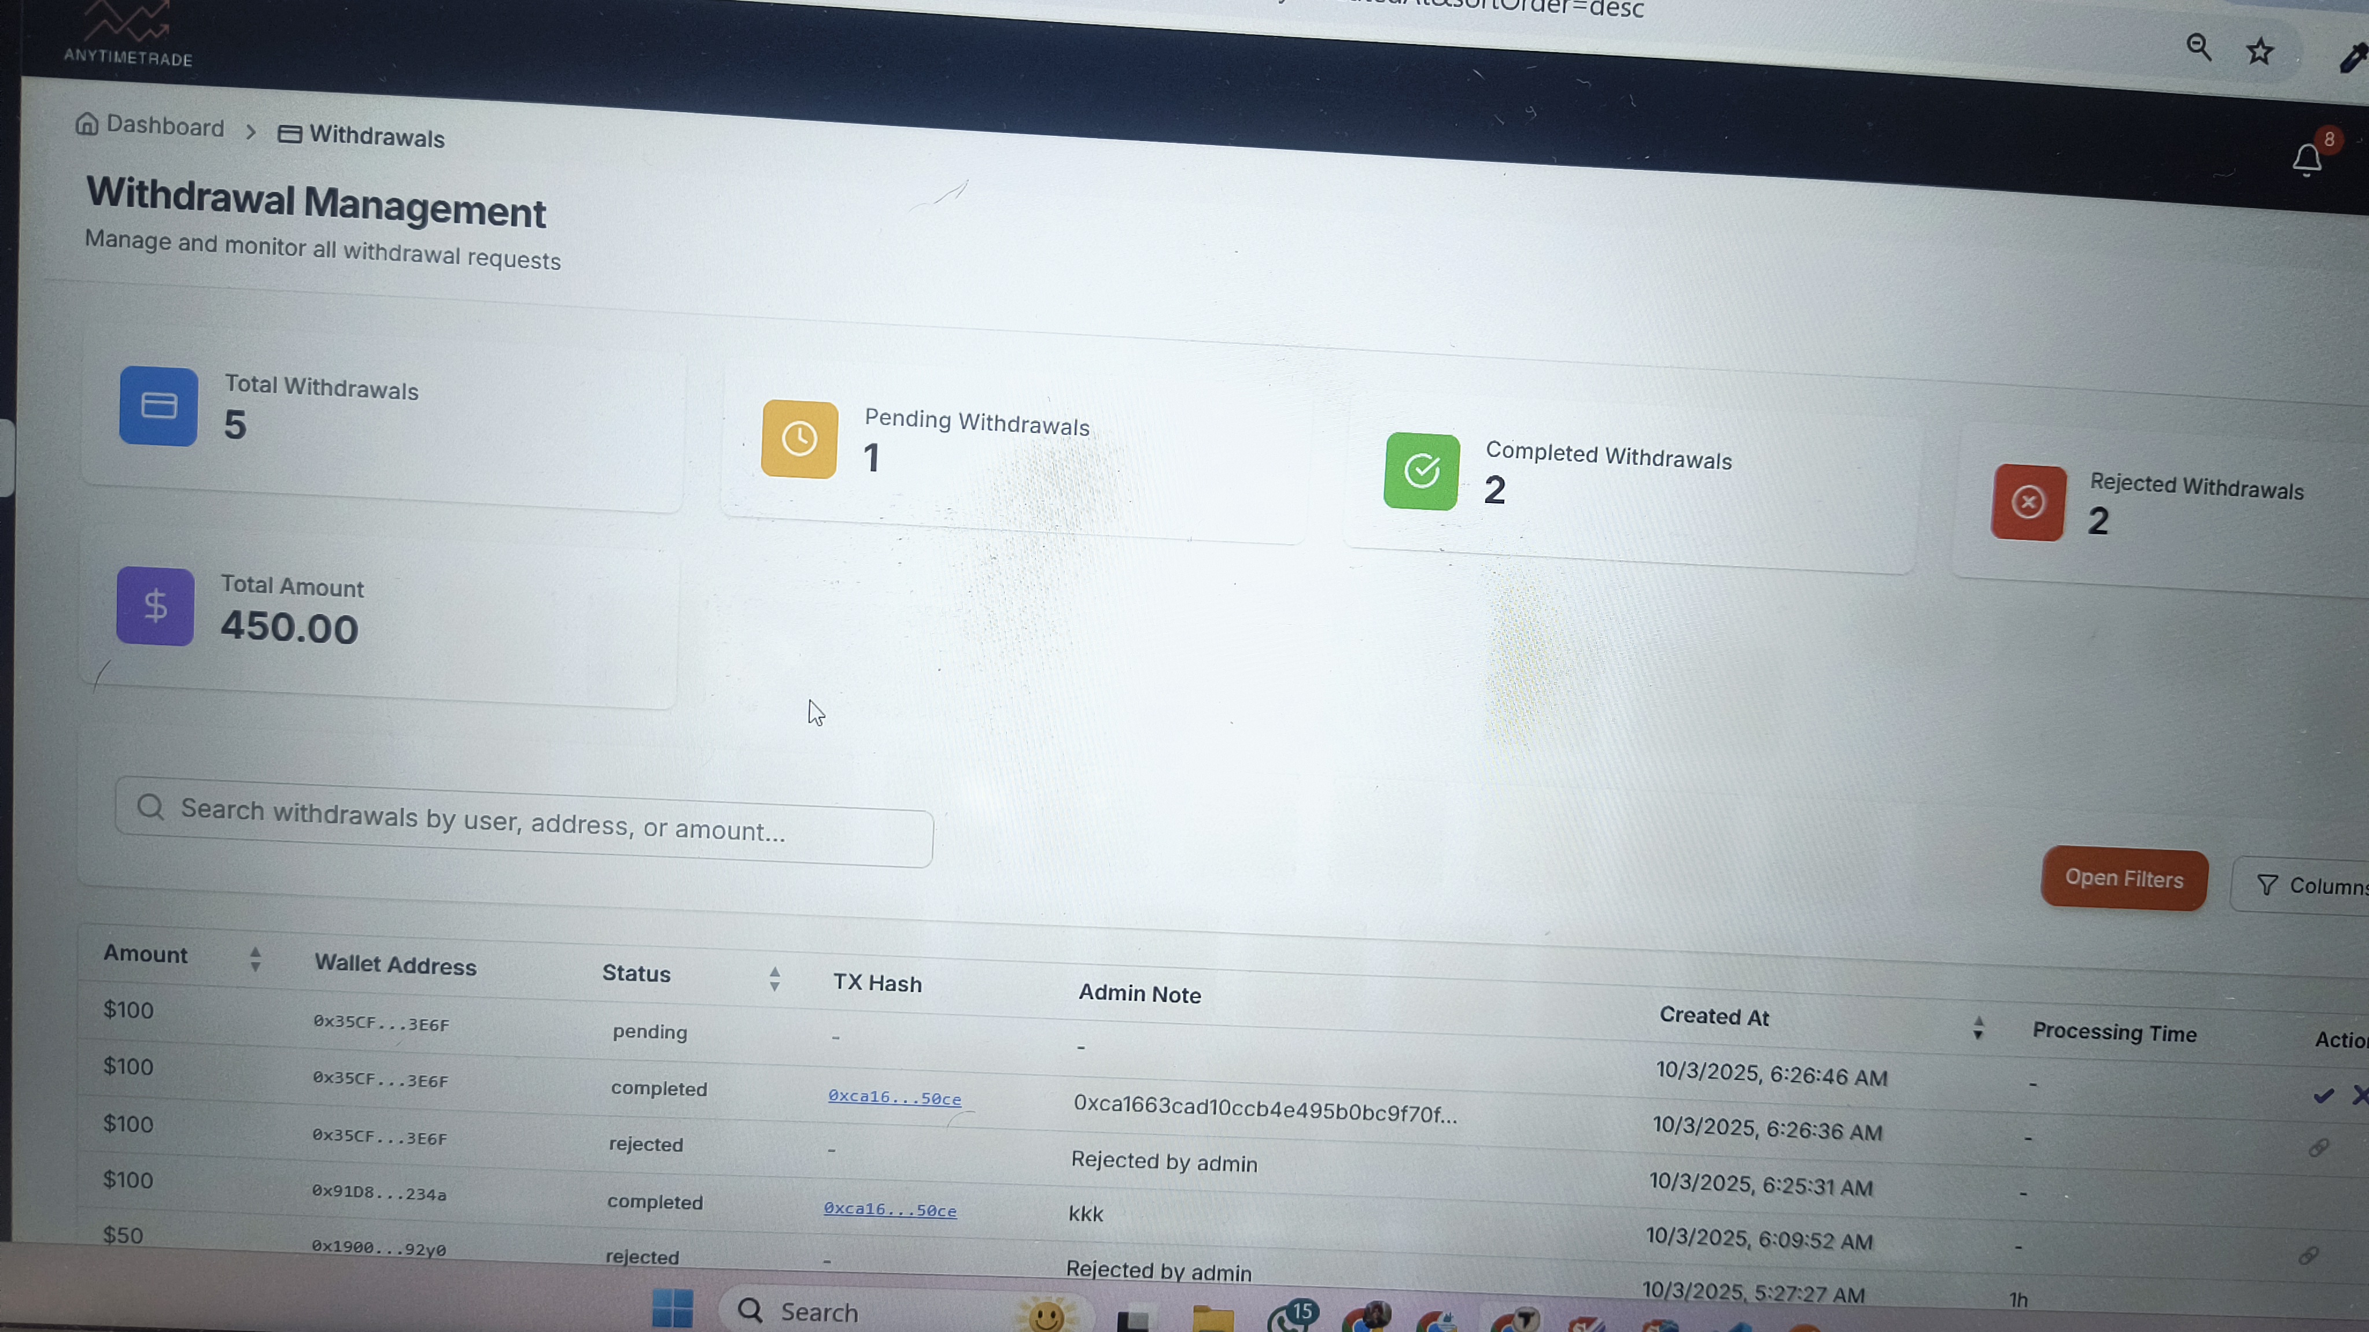
Task: Open the 0xca16...50ce hash on the completed row
Action: (894, 1098)
